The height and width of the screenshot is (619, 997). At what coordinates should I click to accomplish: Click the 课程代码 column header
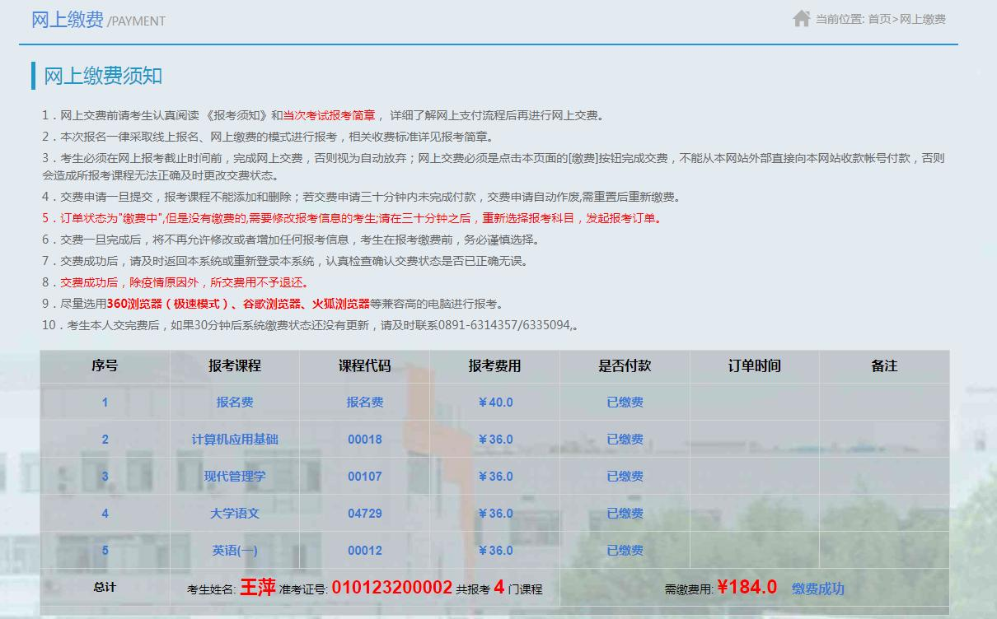point(364,365)
